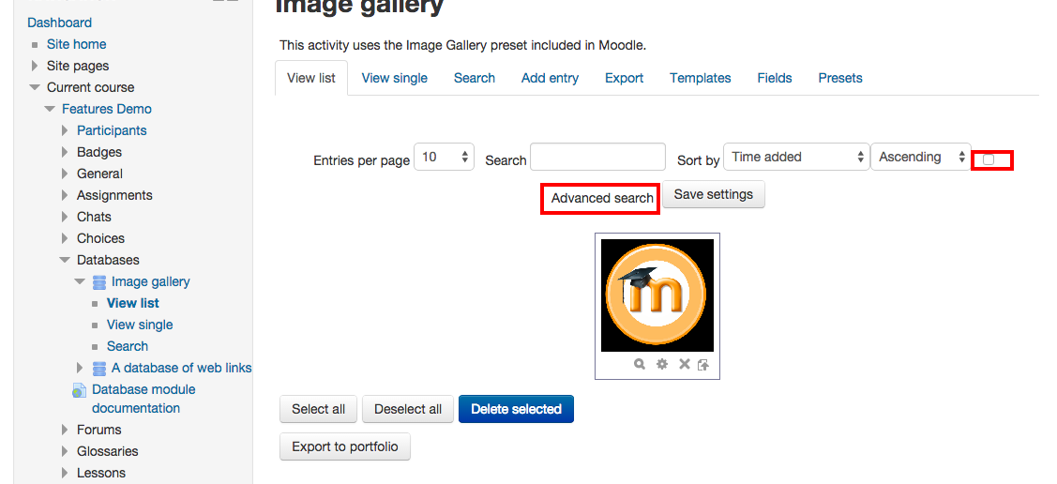This screenshot has height=484, width=1057.
Task: Open the Search tab
Action: 474,78
